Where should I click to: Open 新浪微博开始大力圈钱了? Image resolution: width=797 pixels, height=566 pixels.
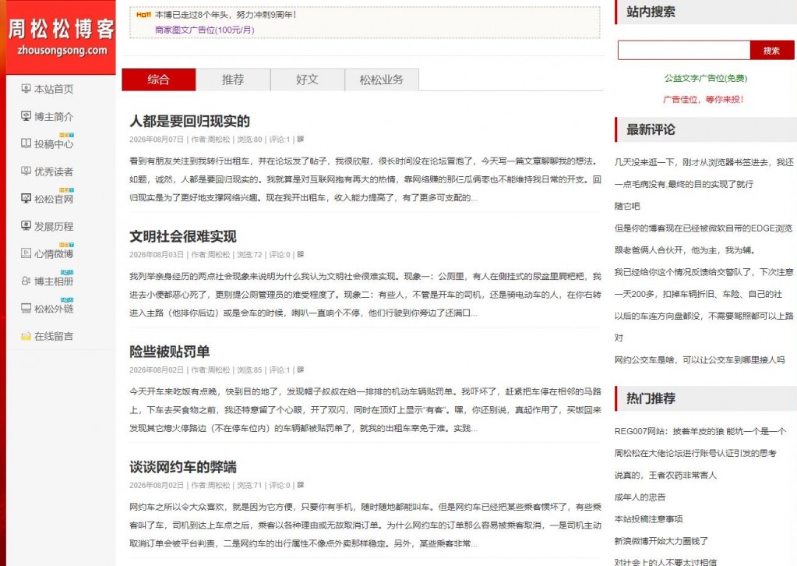point(661,541)
